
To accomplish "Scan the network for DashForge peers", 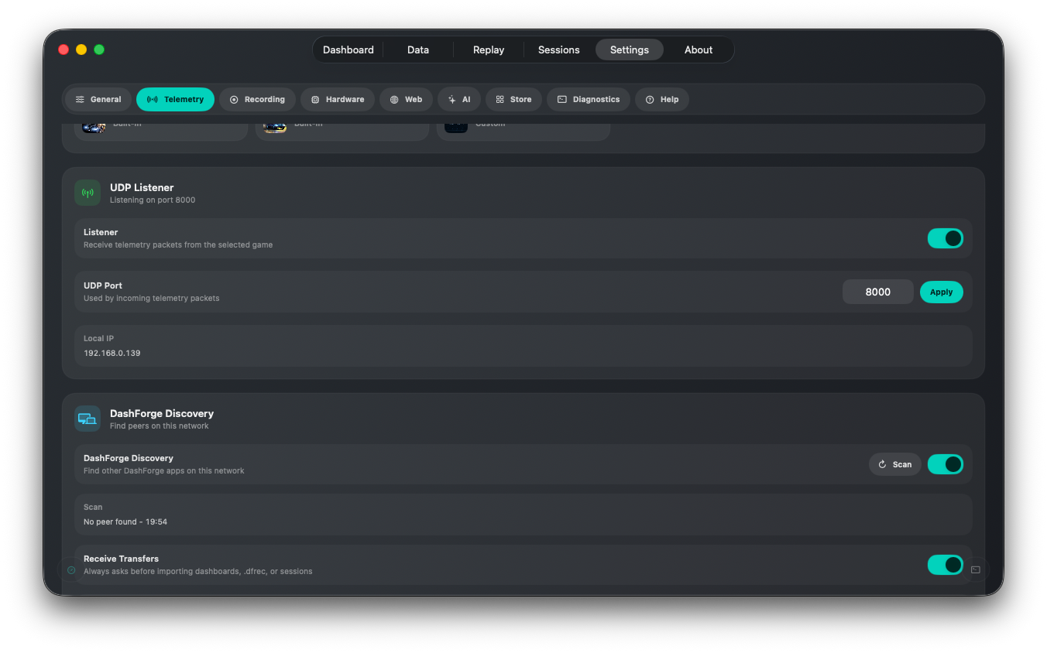I will click(x=895, y=464).
